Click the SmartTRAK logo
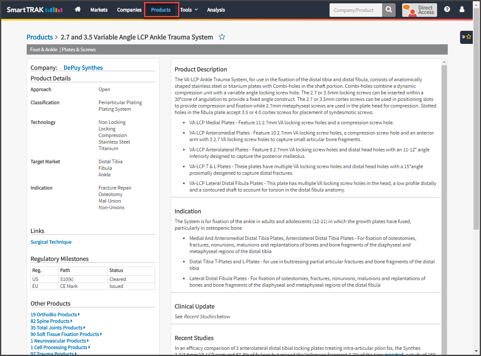This screenshot has height=356, width=481. click(34, 10)
